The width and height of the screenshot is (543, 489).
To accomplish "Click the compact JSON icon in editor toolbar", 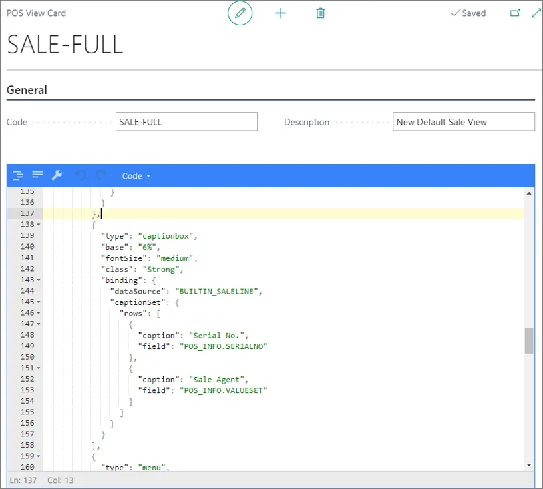I will 37,175.
